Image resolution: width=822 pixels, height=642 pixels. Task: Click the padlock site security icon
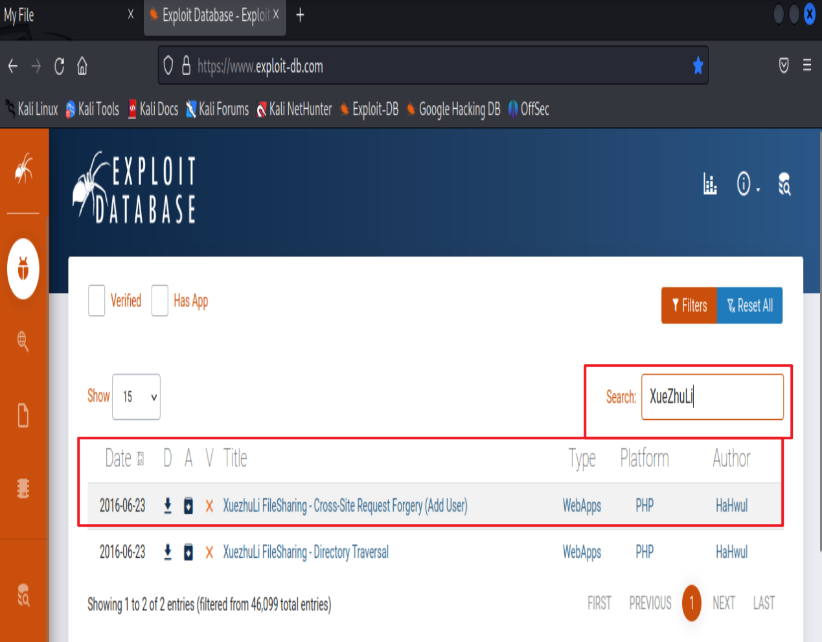click(186, 65)
